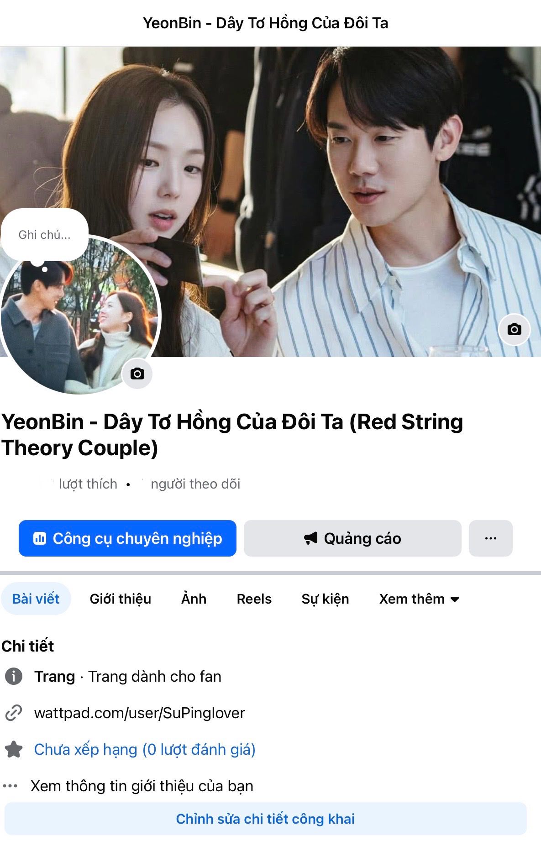Screen dimensions: 541x852
Task: Switch to the Giới thiệu tab
Action: click(121, 599)
